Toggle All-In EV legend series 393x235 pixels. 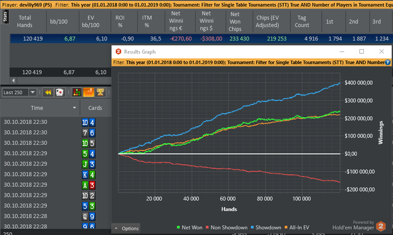pyautogui.click(x=297, y=228)
